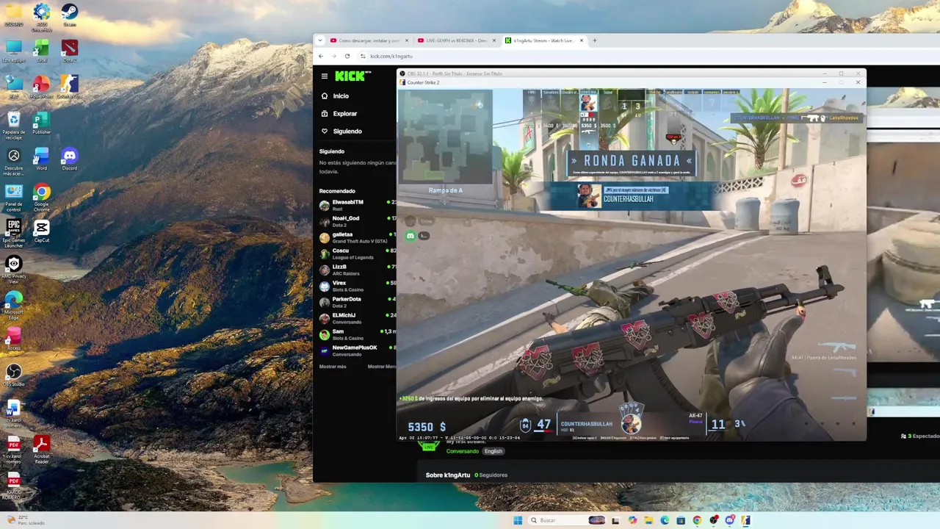Click the kick.com/k1ngartu address bar
The height and width of the screenshot is (529, 940).
coord(391,56)
